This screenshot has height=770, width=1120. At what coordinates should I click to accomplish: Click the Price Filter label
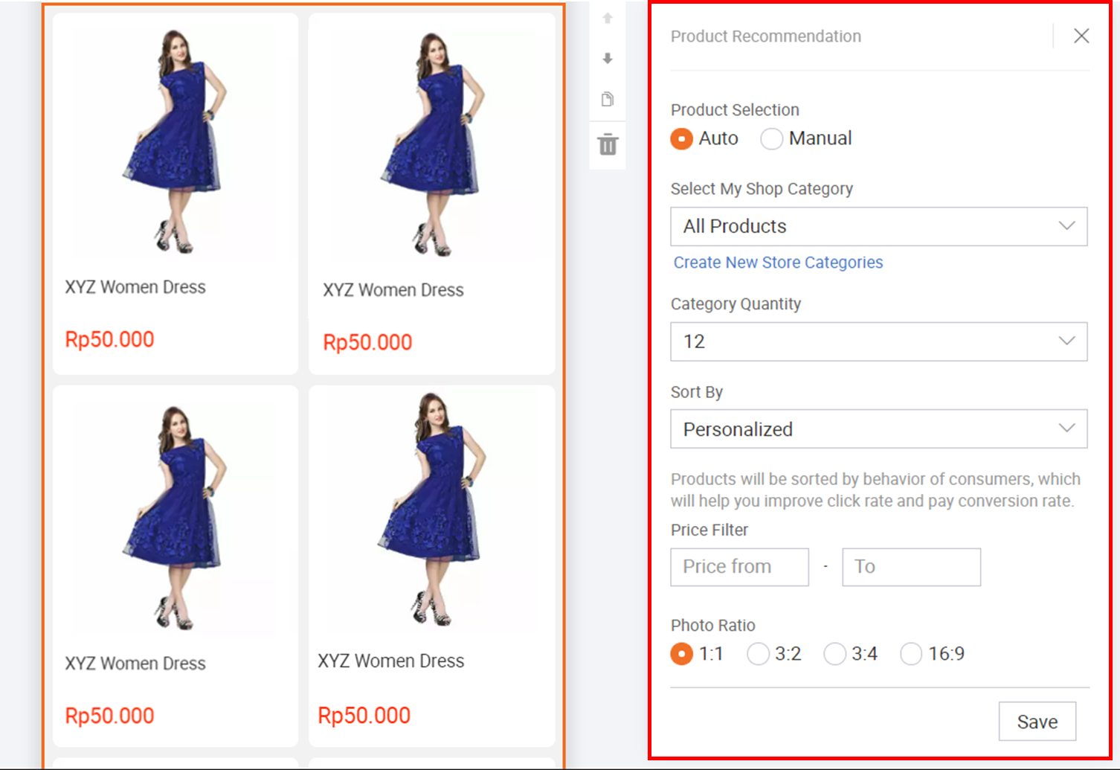[x=709, y=530]
